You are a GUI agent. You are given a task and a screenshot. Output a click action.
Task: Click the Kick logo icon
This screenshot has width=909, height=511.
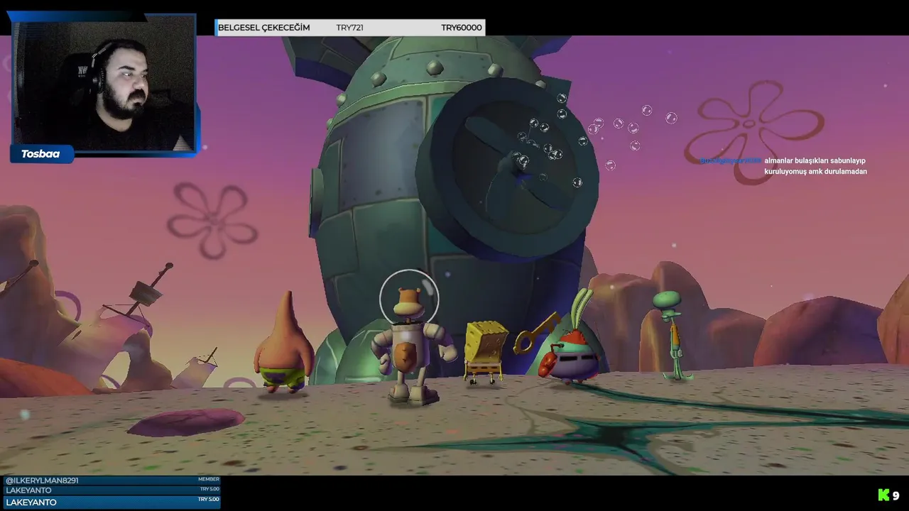pos(883,495)
